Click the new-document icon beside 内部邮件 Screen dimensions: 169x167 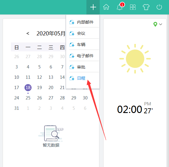(x=72, y=22)
